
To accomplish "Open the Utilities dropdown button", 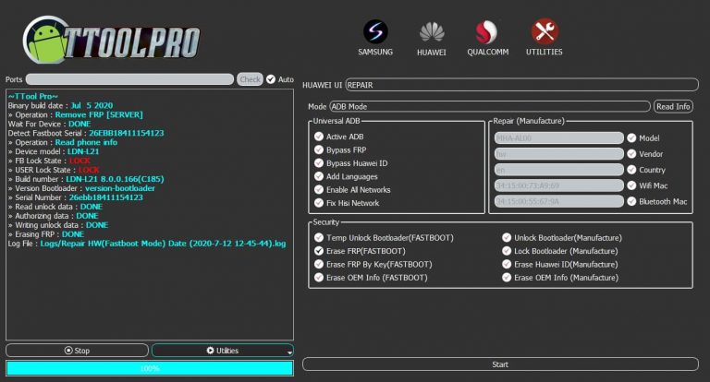I will (223, 351).
